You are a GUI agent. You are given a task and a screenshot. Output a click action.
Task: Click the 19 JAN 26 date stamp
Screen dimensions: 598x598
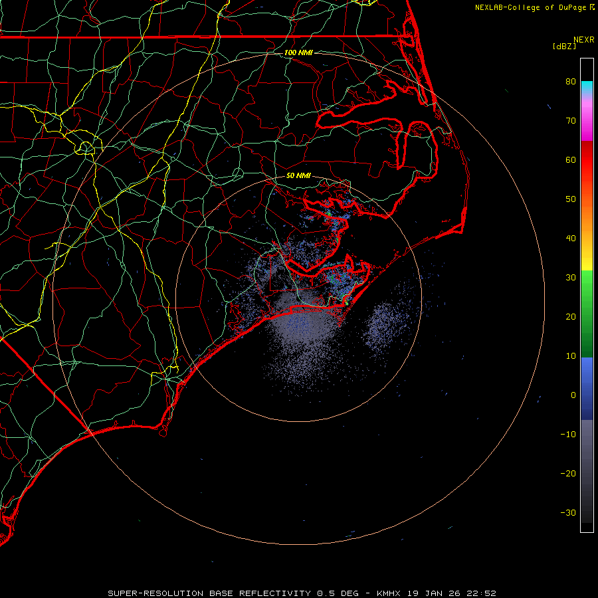435,593
